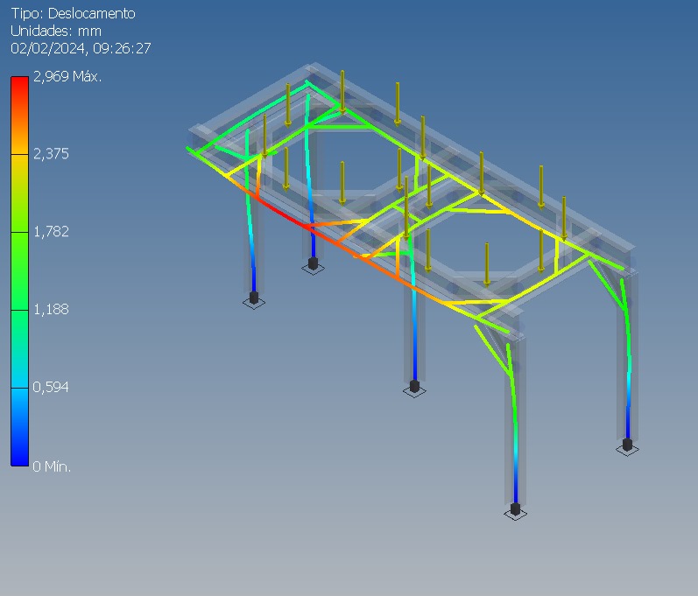Click the 2,969 Máx. legend label
This screenshot has width=698, height=596.
click(67, 77)
